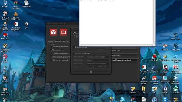Open the NHL by ХакерПРО archive icon
182x102 pixels.
pos(16,5)
